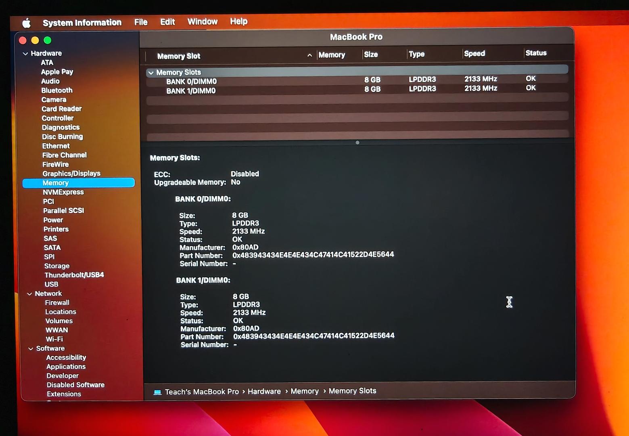Select the BANK 1/DIMM0 row

coord(357,89)
